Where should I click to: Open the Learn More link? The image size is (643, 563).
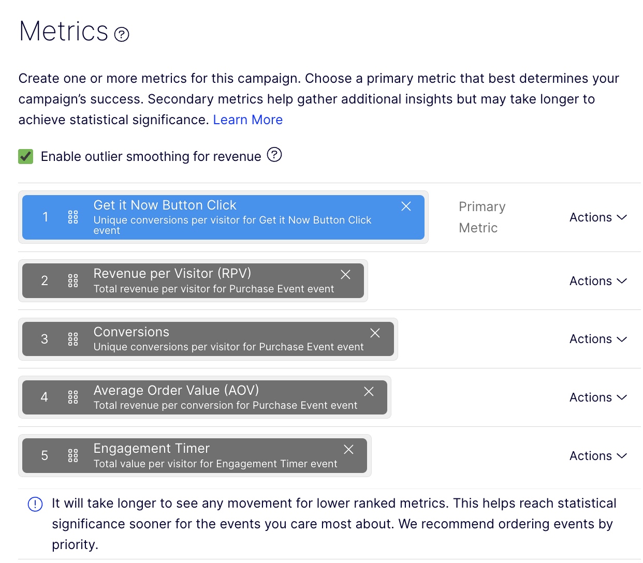[x=247, y=120]
